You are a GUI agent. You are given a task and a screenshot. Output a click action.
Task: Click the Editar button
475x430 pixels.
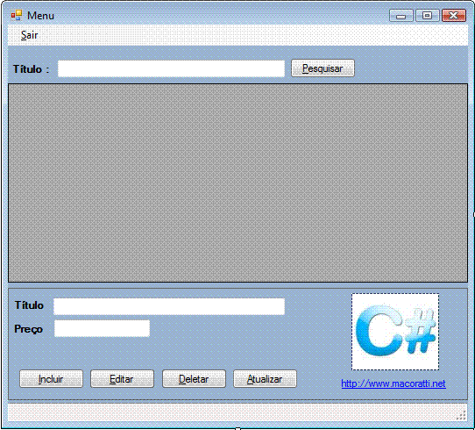point(122,379)
